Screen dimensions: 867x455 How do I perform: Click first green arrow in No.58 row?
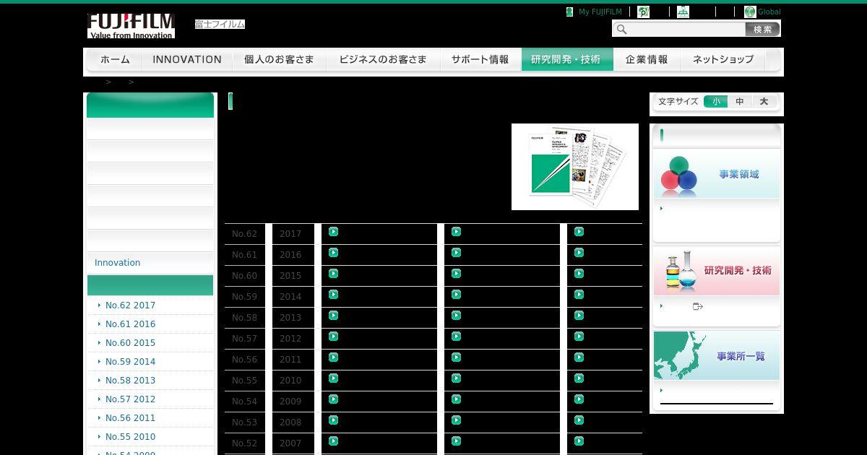point(333,316)
